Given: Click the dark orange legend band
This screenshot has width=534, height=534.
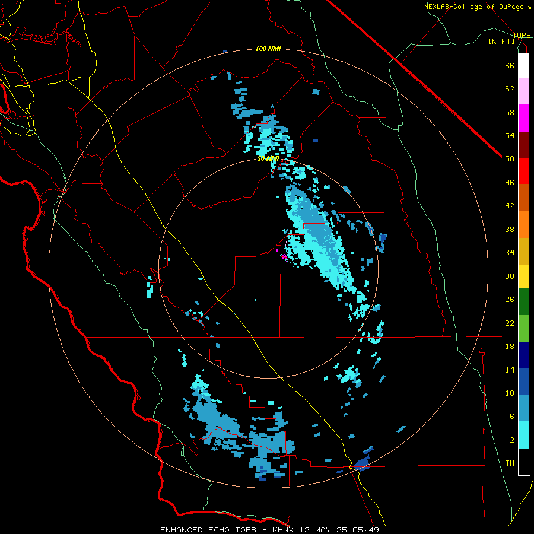Looking at the screenshot, I should pos(524,198).
